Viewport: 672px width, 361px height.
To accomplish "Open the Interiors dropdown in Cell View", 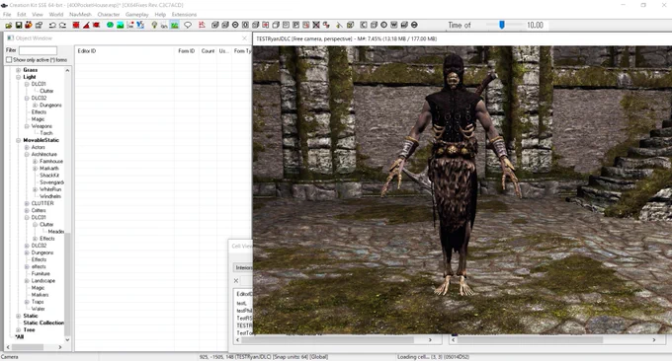I will pos(243,267).
